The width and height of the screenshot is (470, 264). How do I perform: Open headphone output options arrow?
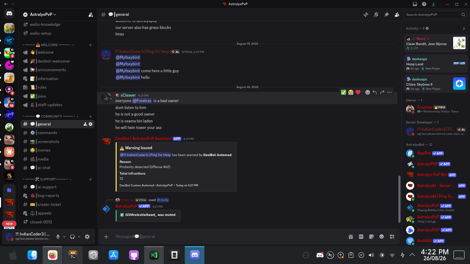click(79, 236)
